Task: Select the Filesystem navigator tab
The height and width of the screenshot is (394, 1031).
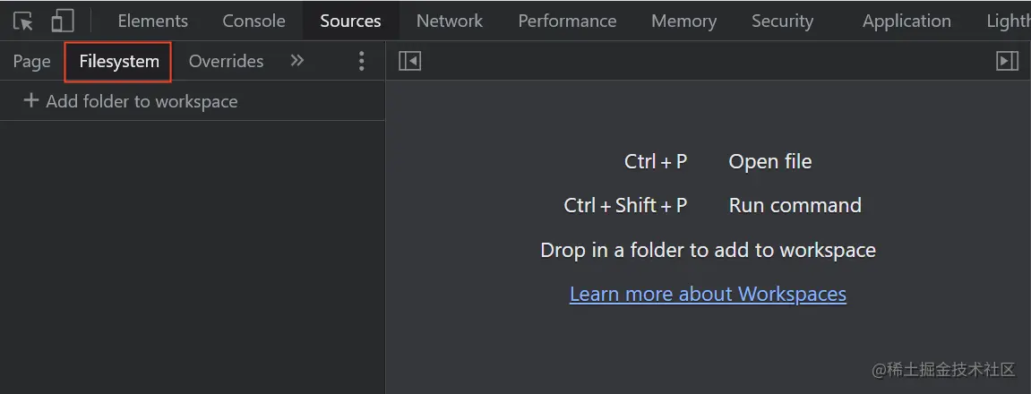Action: click(119, 61)
